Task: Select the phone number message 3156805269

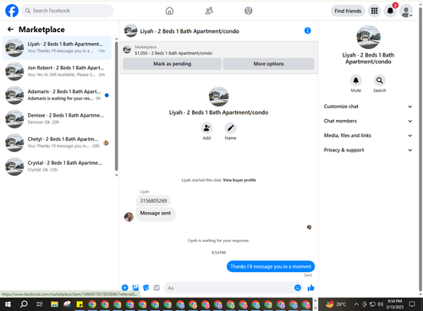Action: (153, 201)
